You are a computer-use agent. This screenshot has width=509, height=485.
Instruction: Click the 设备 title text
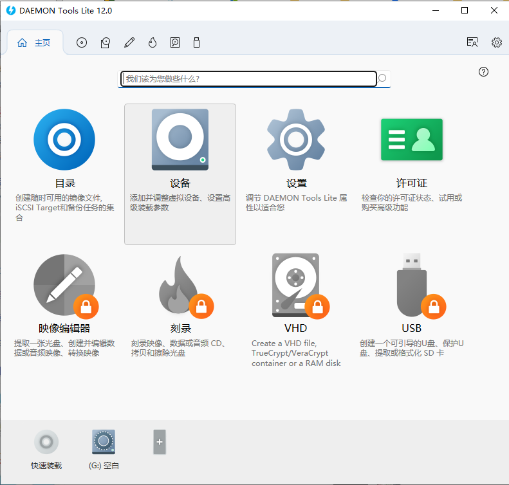(180, 183)
